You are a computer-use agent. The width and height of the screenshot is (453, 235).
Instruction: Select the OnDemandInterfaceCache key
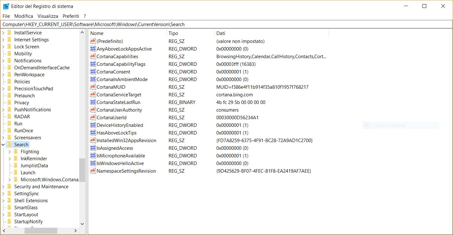tap(42, 67)
